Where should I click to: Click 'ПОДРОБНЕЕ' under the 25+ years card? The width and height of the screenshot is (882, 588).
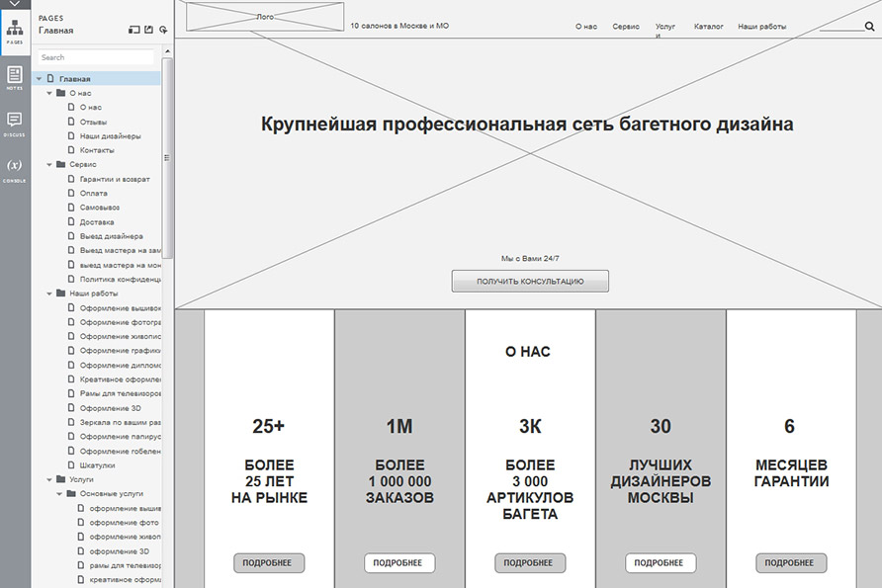tap(269, 562)
